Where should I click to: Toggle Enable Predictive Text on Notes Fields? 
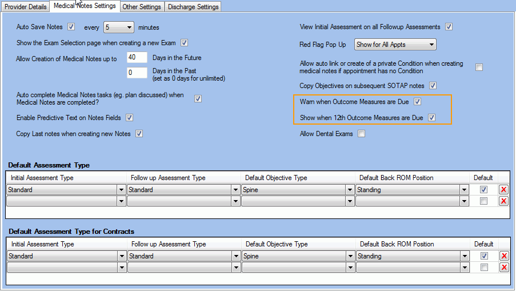tap(129, 118)
